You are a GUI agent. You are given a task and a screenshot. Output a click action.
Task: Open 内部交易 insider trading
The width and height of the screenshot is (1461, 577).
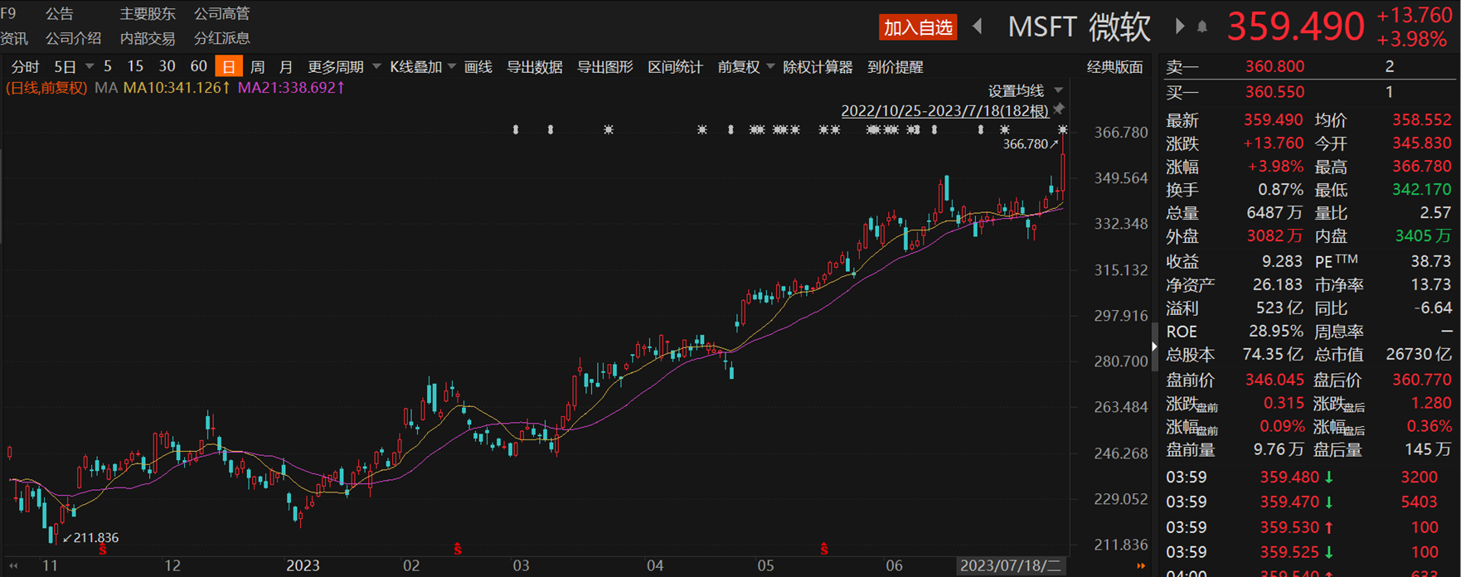(x=148, y=38)
